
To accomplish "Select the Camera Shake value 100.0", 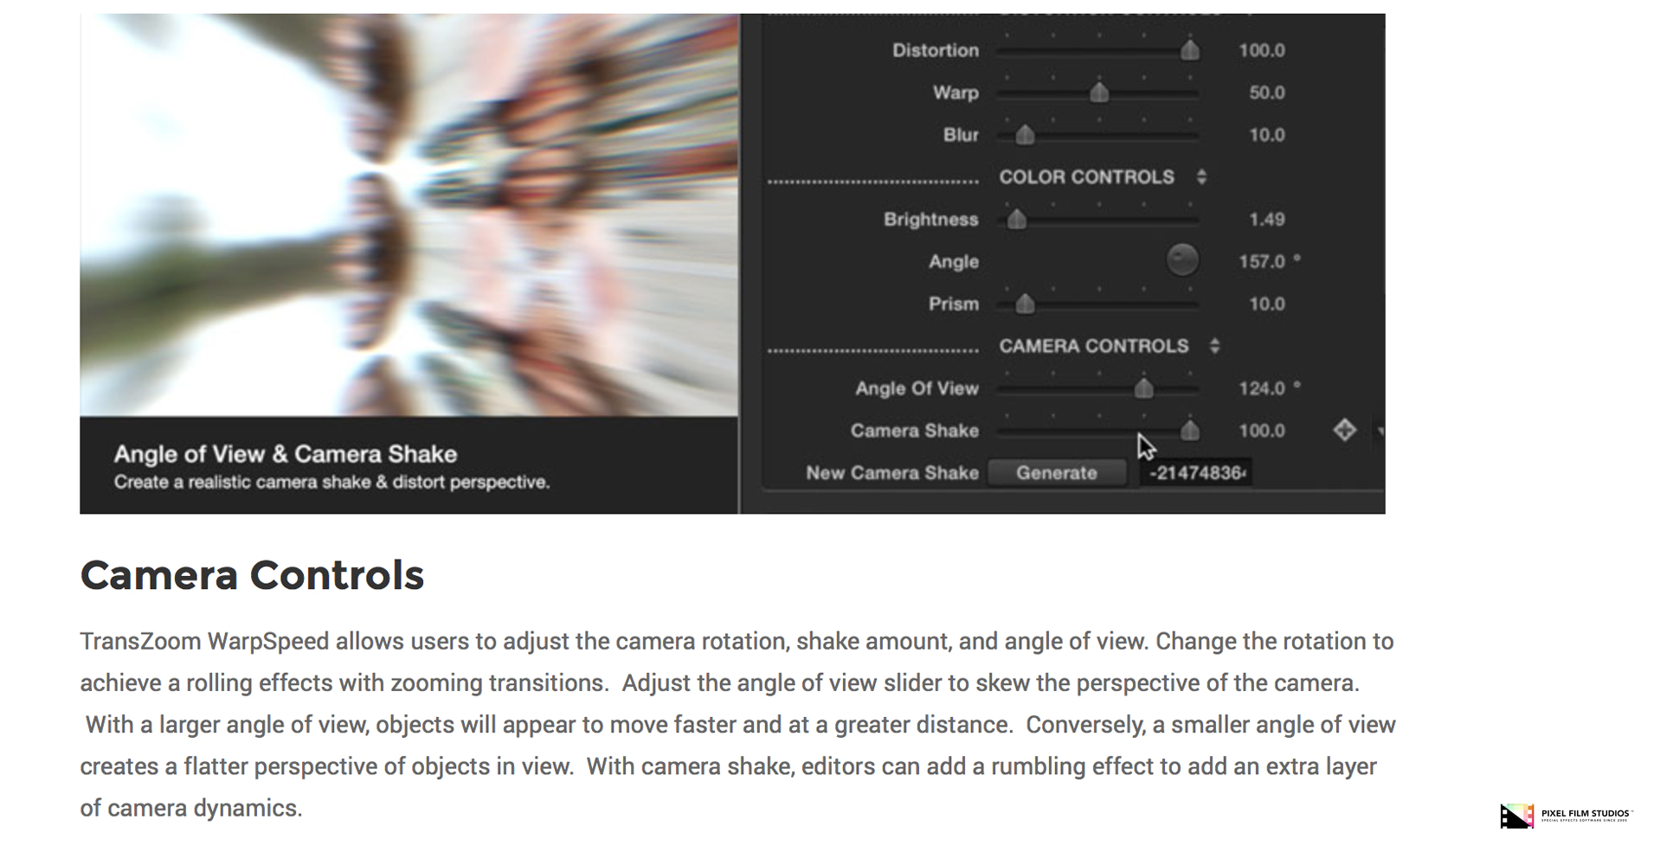I will pos(1262,430).
